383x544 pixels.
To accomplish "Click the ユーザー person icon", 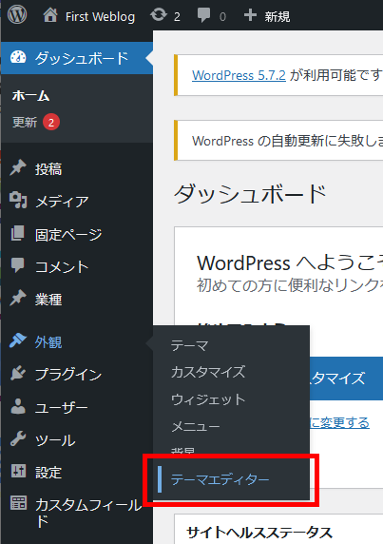I will [x=18, y=406].
